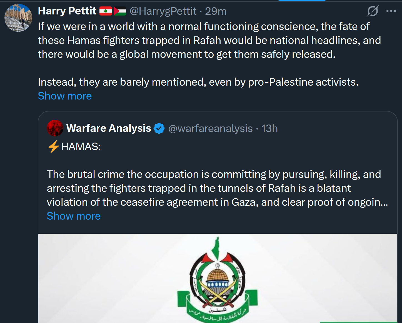Click the Grok explain icon on Harry Pettit's post
This screenshot has height=323, width=402.
point(373,11)
